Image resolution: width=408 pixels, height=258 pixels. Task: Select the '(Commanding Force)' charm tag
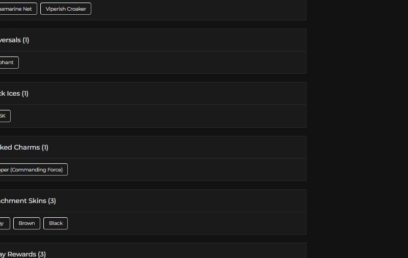(33, 170)
